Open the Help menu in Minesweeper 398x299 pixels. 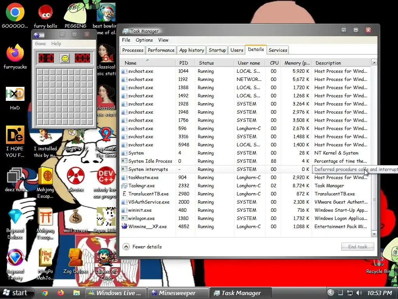coord(56,44)
